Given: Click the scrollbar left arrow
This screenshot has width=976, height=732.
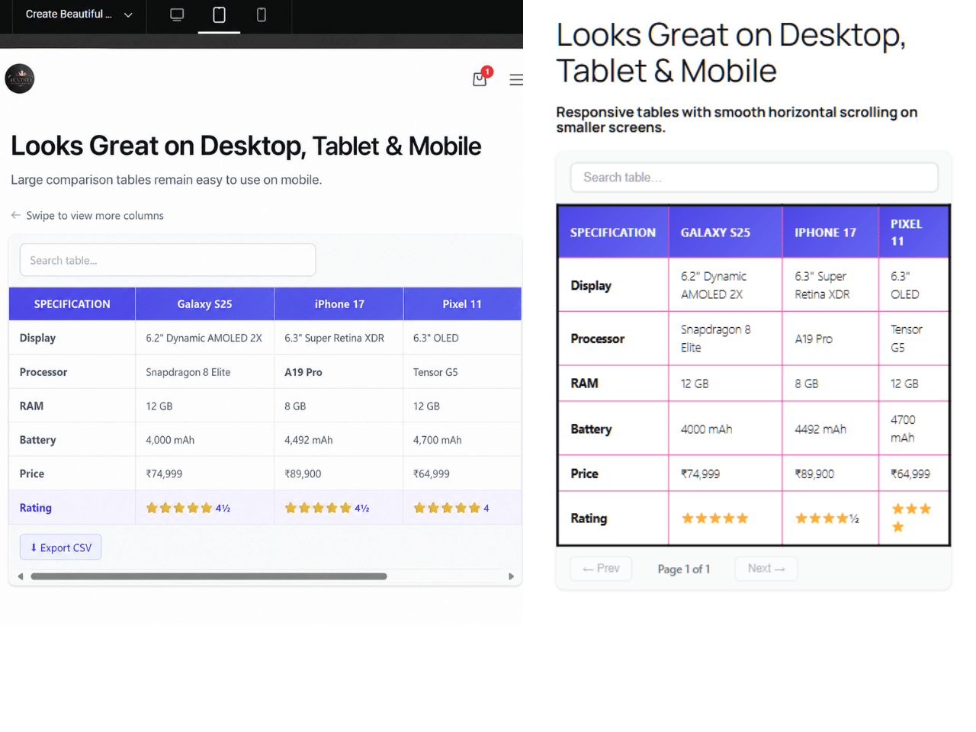Looking at the screenshot, I should point(21,576).
